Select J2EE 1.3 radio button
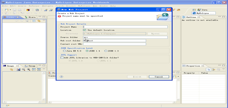This screenshot has width=228, height=108. 106,51
